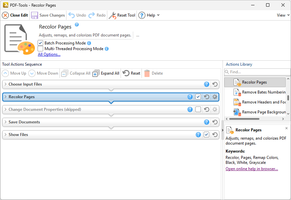Click the Actions Library vertical scrollbar thumb
This screenshot has height=200, width=291.
pos(288,98)
